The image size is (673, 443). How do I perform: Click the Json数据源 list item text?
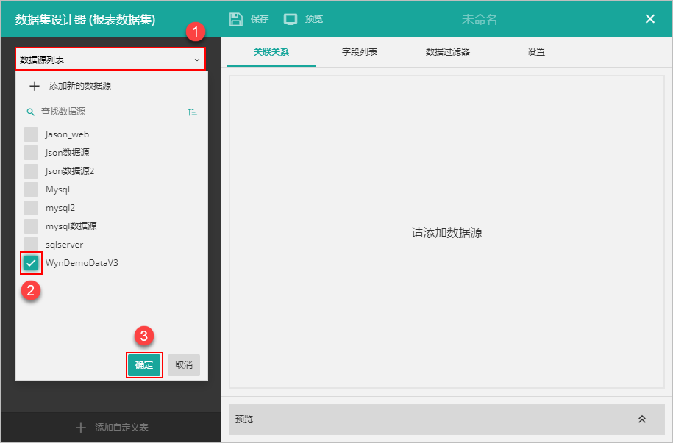click(68, 153)
